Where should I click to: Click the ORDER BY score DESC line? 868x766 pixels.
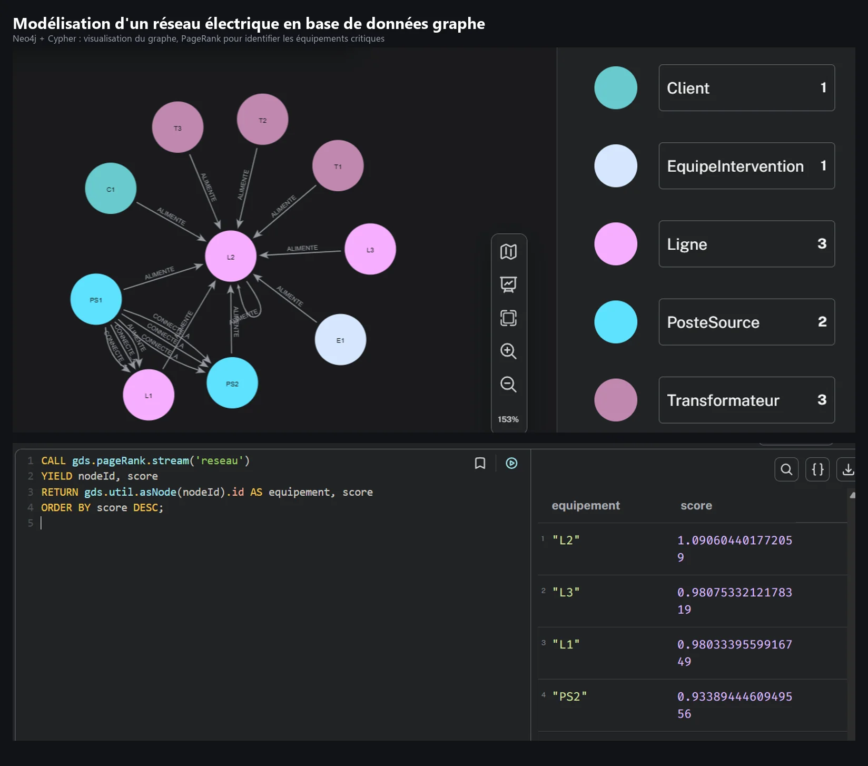coord(102,508)
